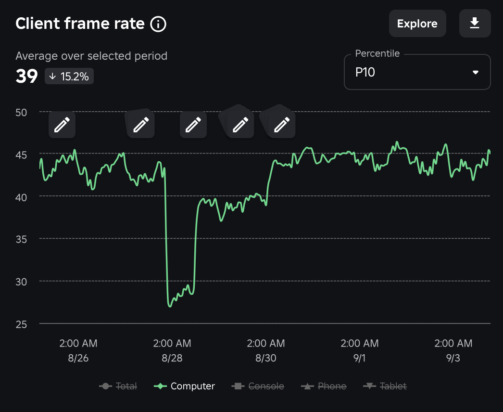
Task: Click the third pencil annotation icon
Action: [193, 124]
